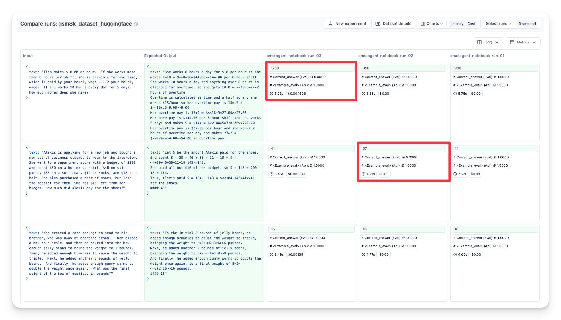
Task: Toggle the Cost chart chip
Action: [x=471, y=24]
